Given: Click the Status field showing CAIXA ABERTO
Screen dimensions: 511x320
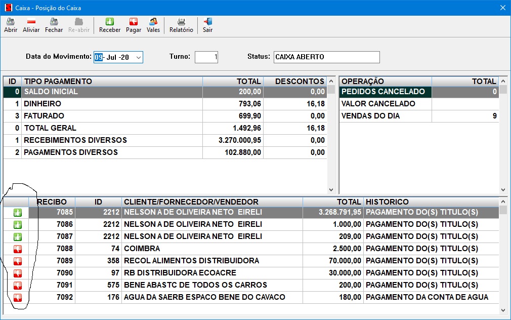Looking at the screenshot, I should (x=326, y=57).
